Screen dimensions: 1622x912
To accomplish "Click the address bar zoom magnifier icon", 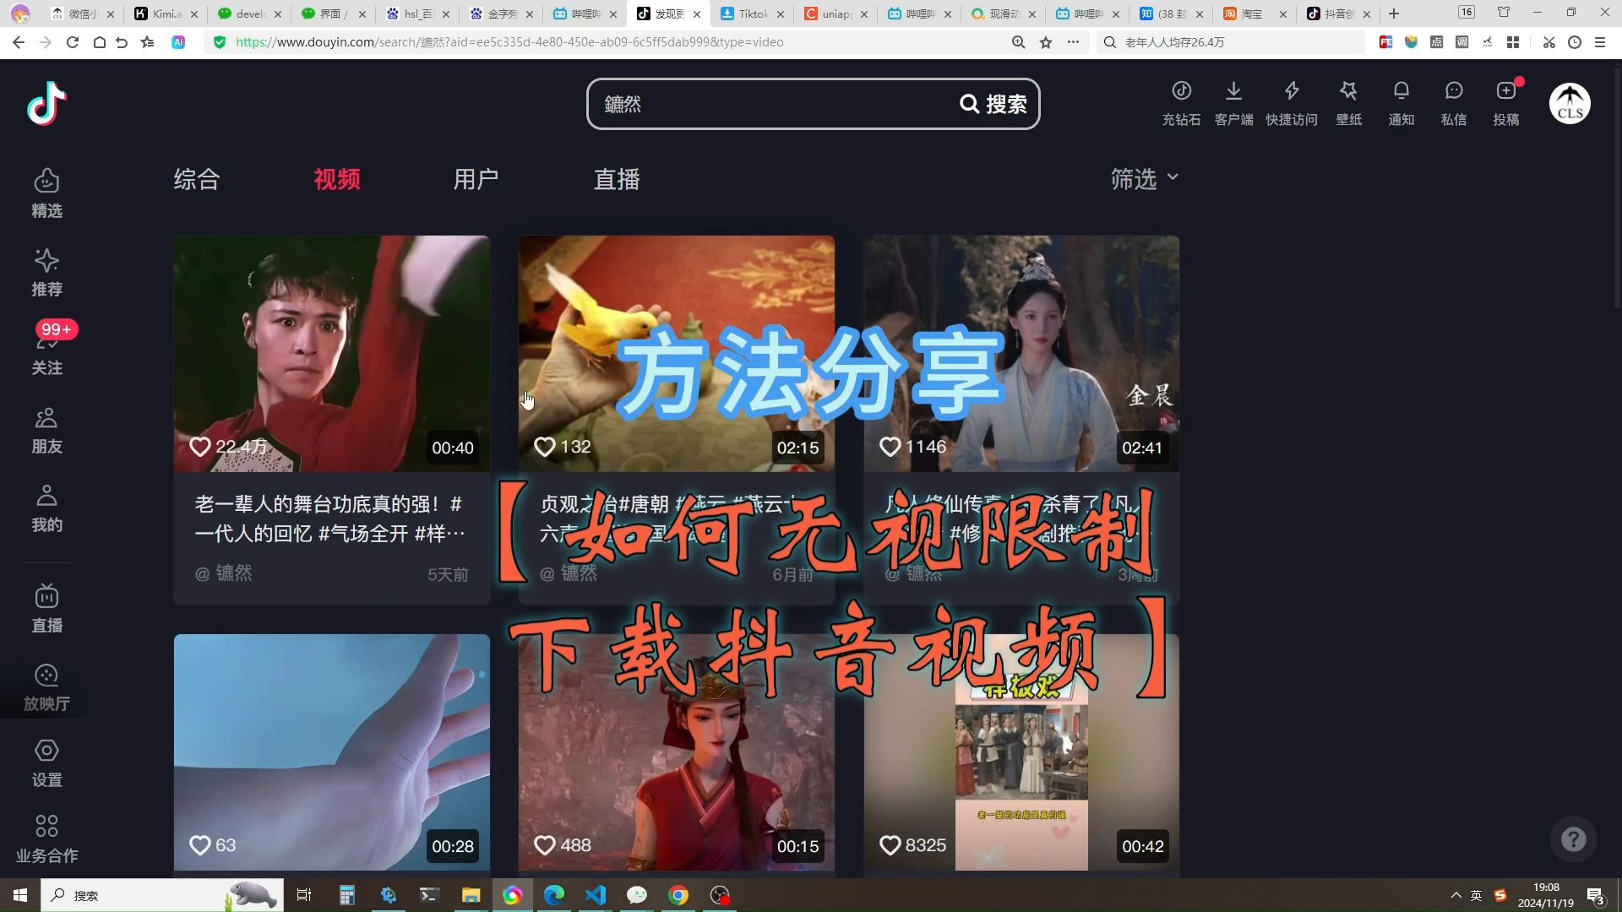I will point(1019,42).
